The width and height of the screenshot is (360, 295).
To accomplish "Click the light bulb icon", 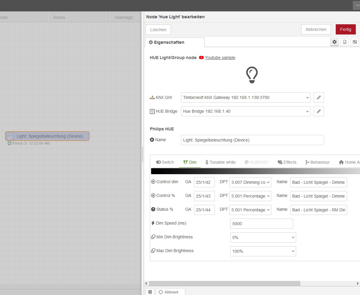I will (x=252, y=75).
